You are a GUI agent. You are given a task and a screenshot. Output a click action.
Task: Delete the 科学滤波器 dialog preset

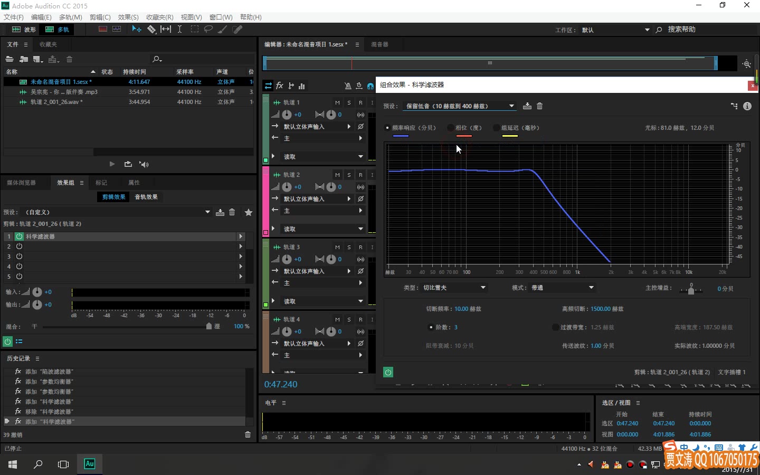tap(539, 106)
